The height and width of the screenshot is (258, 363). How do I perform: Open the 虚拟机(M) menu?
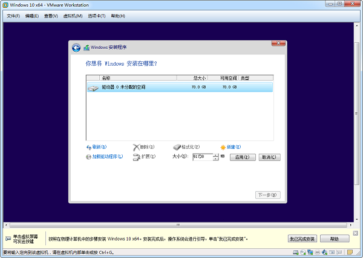pyautogui.click(x=73, y=16)
